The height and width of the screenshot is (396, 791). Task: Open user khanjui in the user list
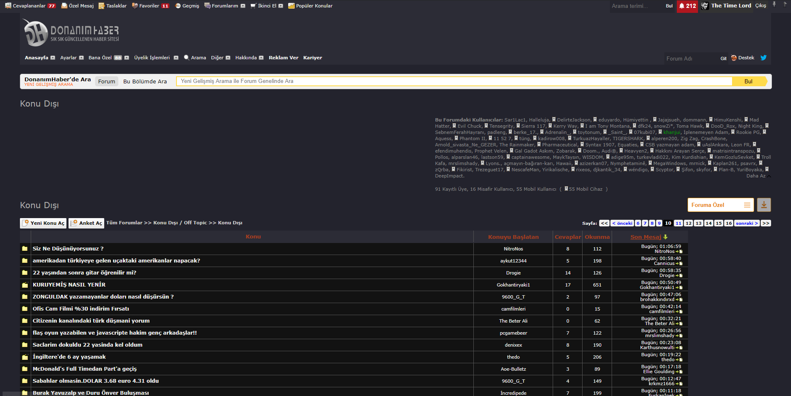672,132
